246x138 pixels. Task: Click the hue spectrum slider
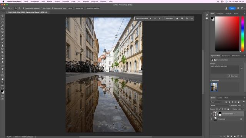point(243,34)
